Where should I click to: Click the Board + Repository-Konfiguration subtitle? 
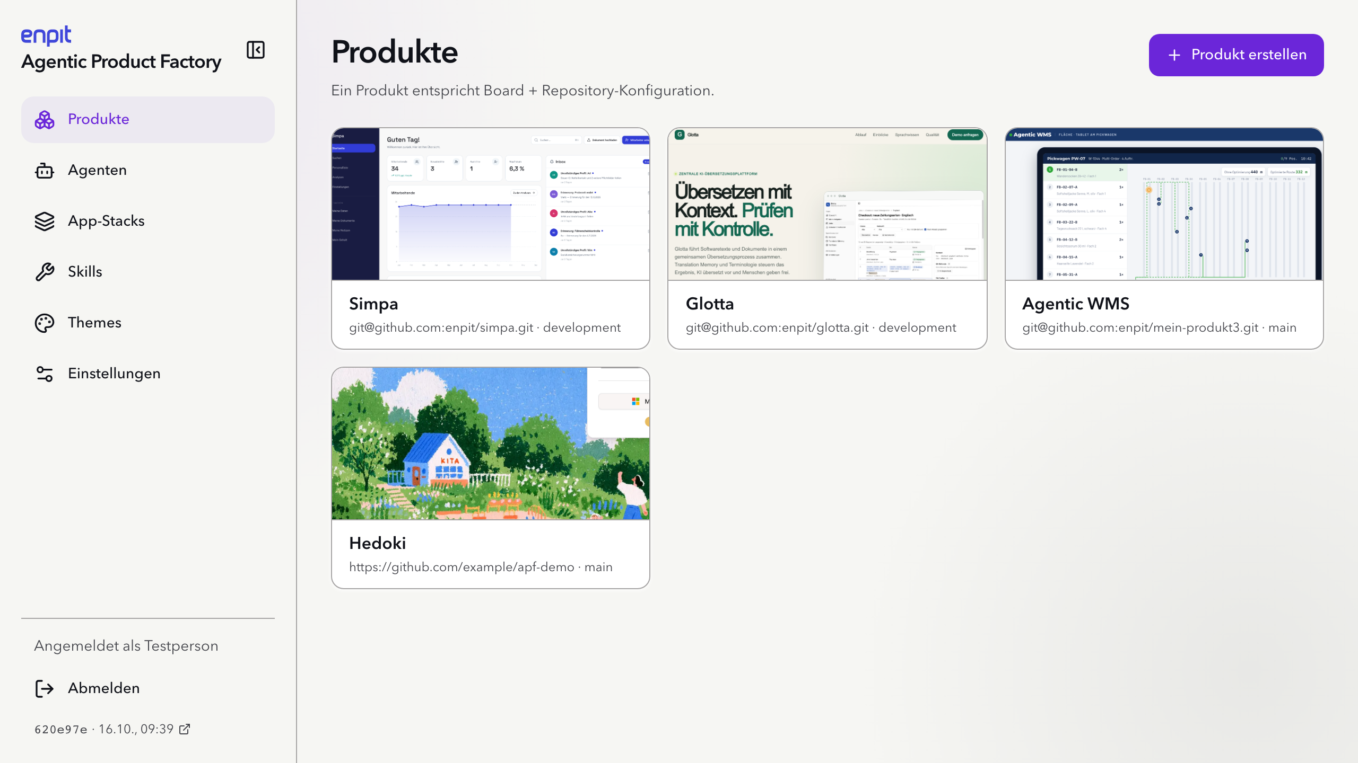(523, 91)
